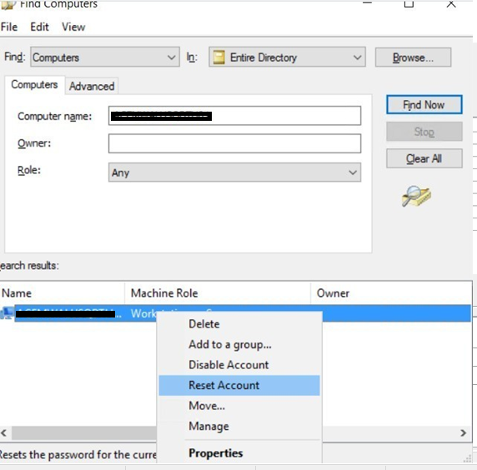Screen dimensions: 477x470
Task: Expand the Entire Directory dropdown
Action: [x=287, y=57]
